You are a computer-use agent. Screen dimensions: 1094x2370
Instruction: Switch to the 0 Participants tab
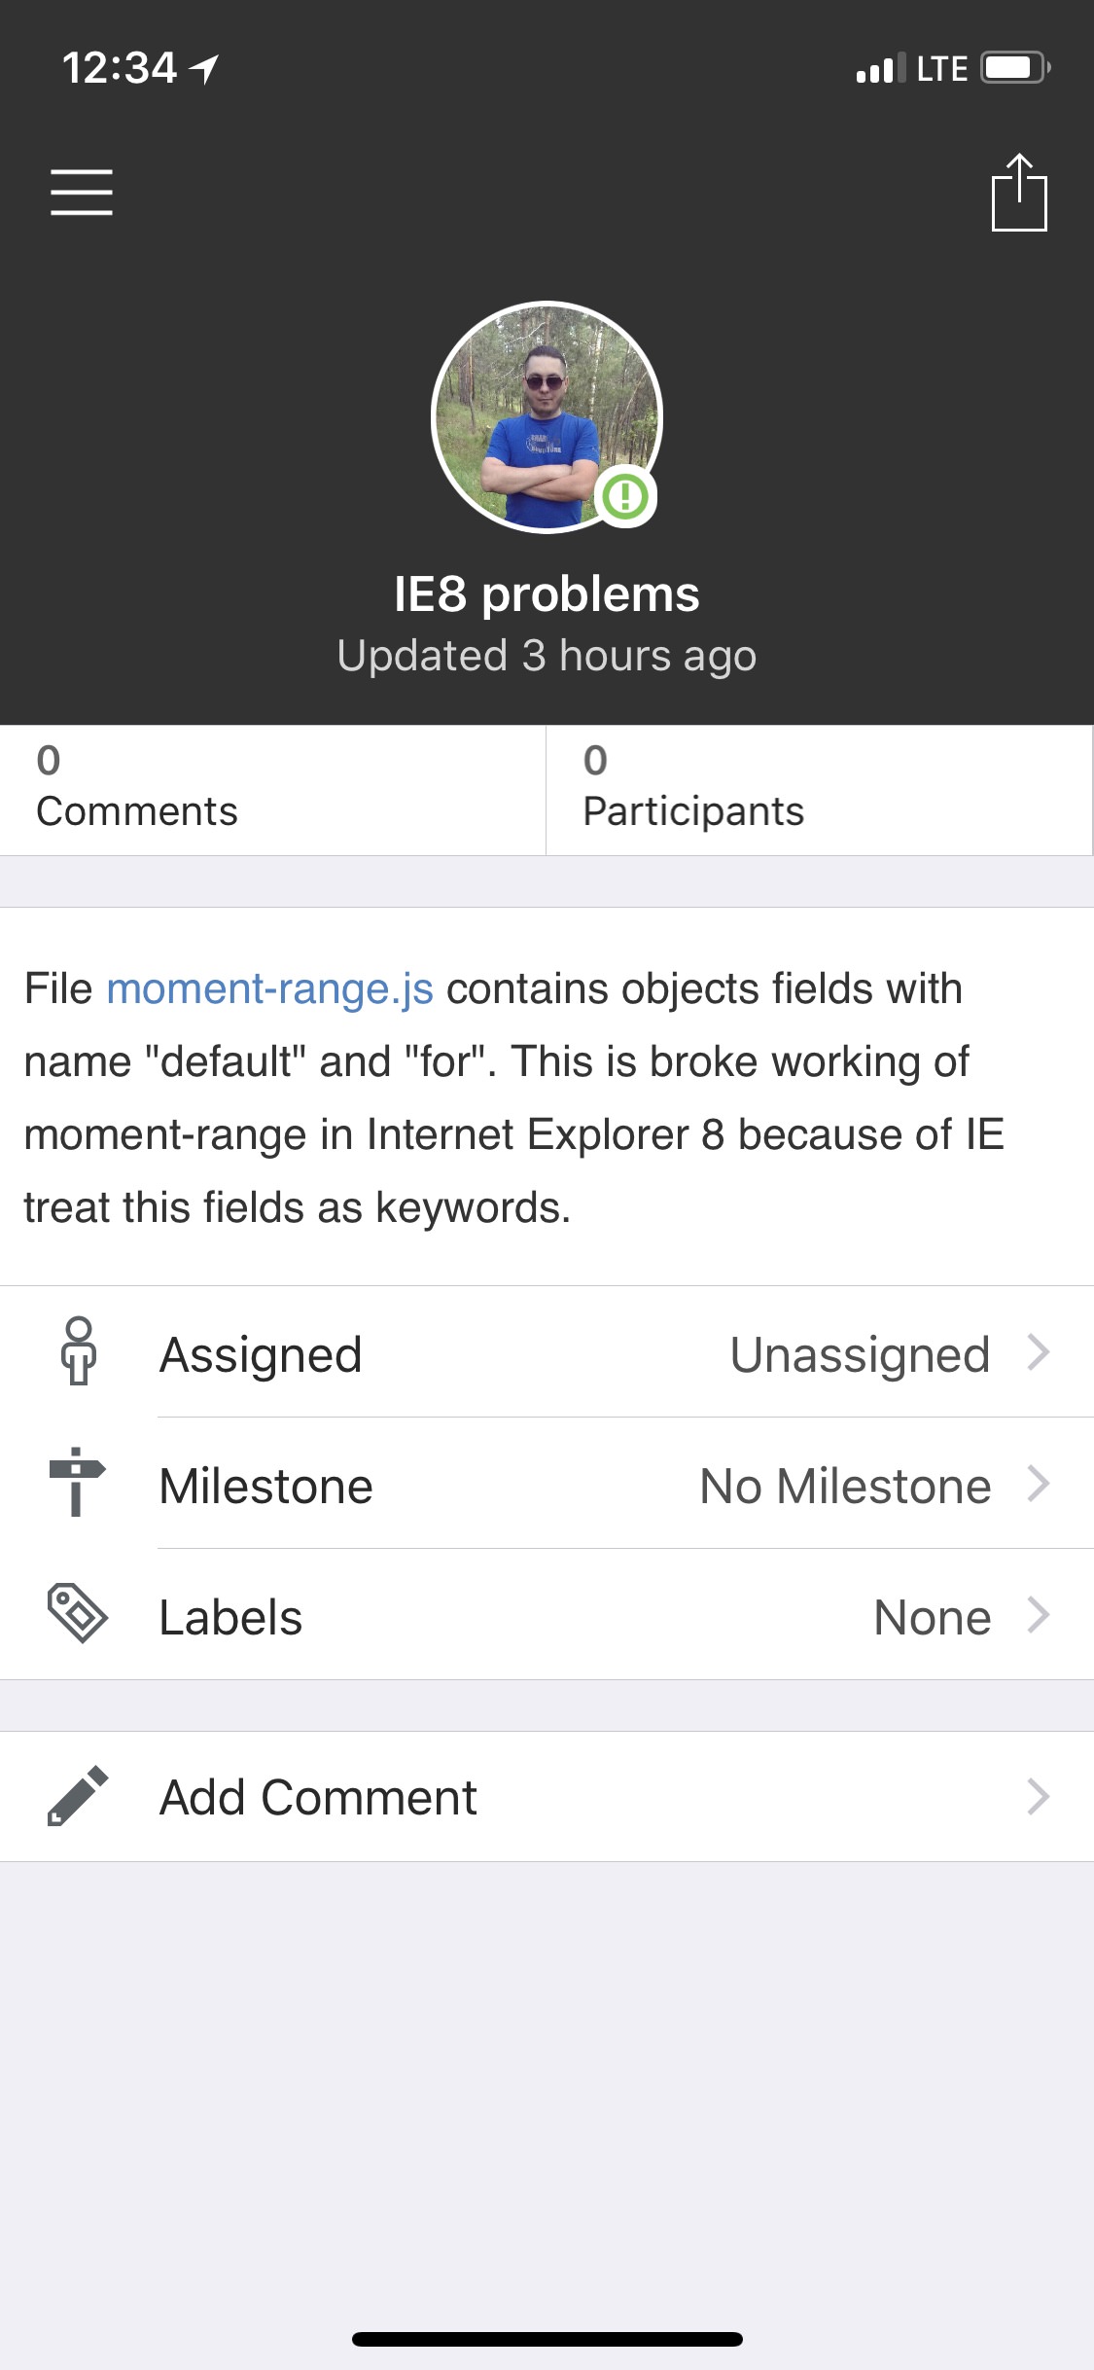(x=819, y=790)
